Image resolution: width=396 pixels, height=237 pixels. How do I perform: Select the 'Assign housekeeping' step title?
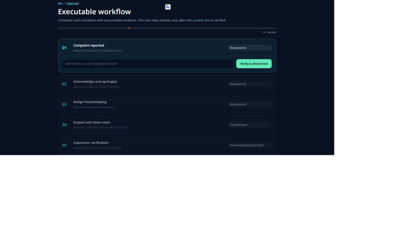[x=90, y=102]
